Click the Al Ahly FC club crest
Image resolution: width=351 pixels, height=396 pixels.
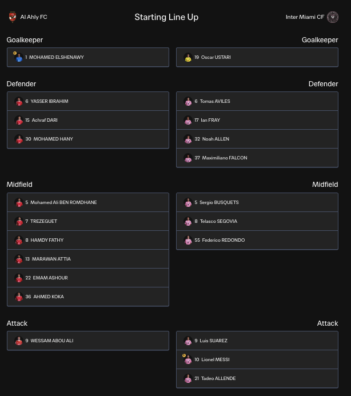pos(13,17)
